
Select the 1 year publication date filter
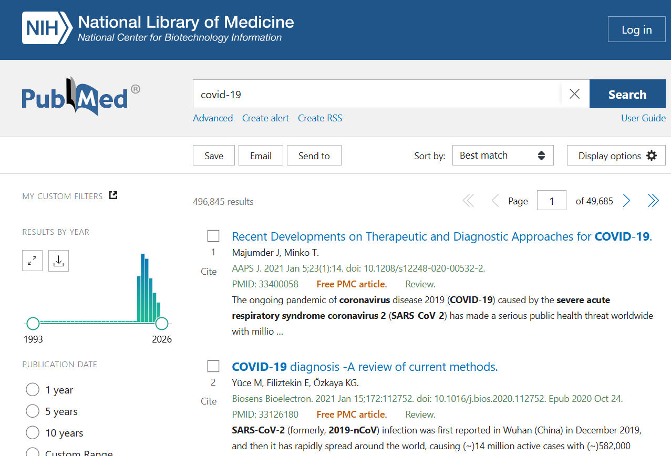pos(32,389)
